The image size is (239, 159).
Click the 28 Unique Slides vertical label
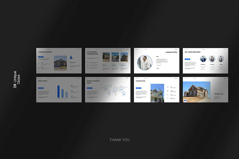17,79
